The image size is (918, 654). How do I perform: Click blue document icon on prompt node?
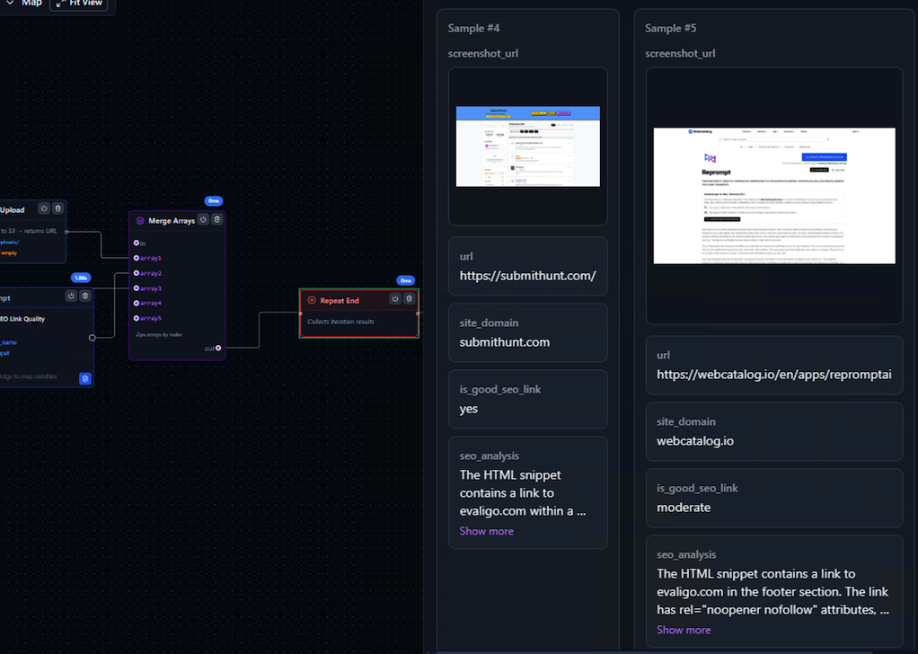pos(85,378)
